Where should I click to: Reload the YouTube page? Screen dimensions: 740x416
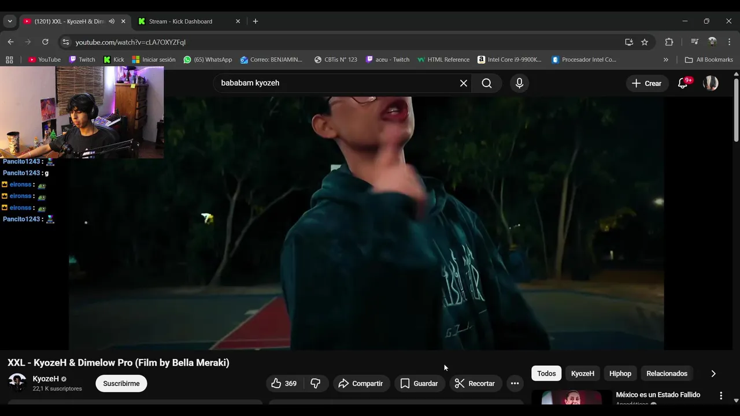(45, 42)
